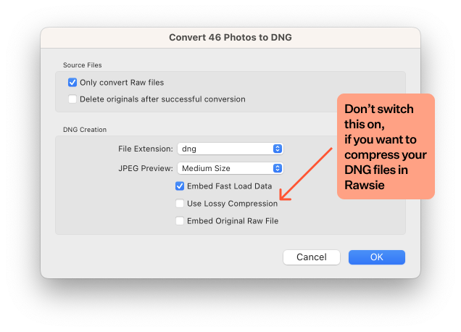Disable the Embed Fast Load Data checkbox

[180, 186]
